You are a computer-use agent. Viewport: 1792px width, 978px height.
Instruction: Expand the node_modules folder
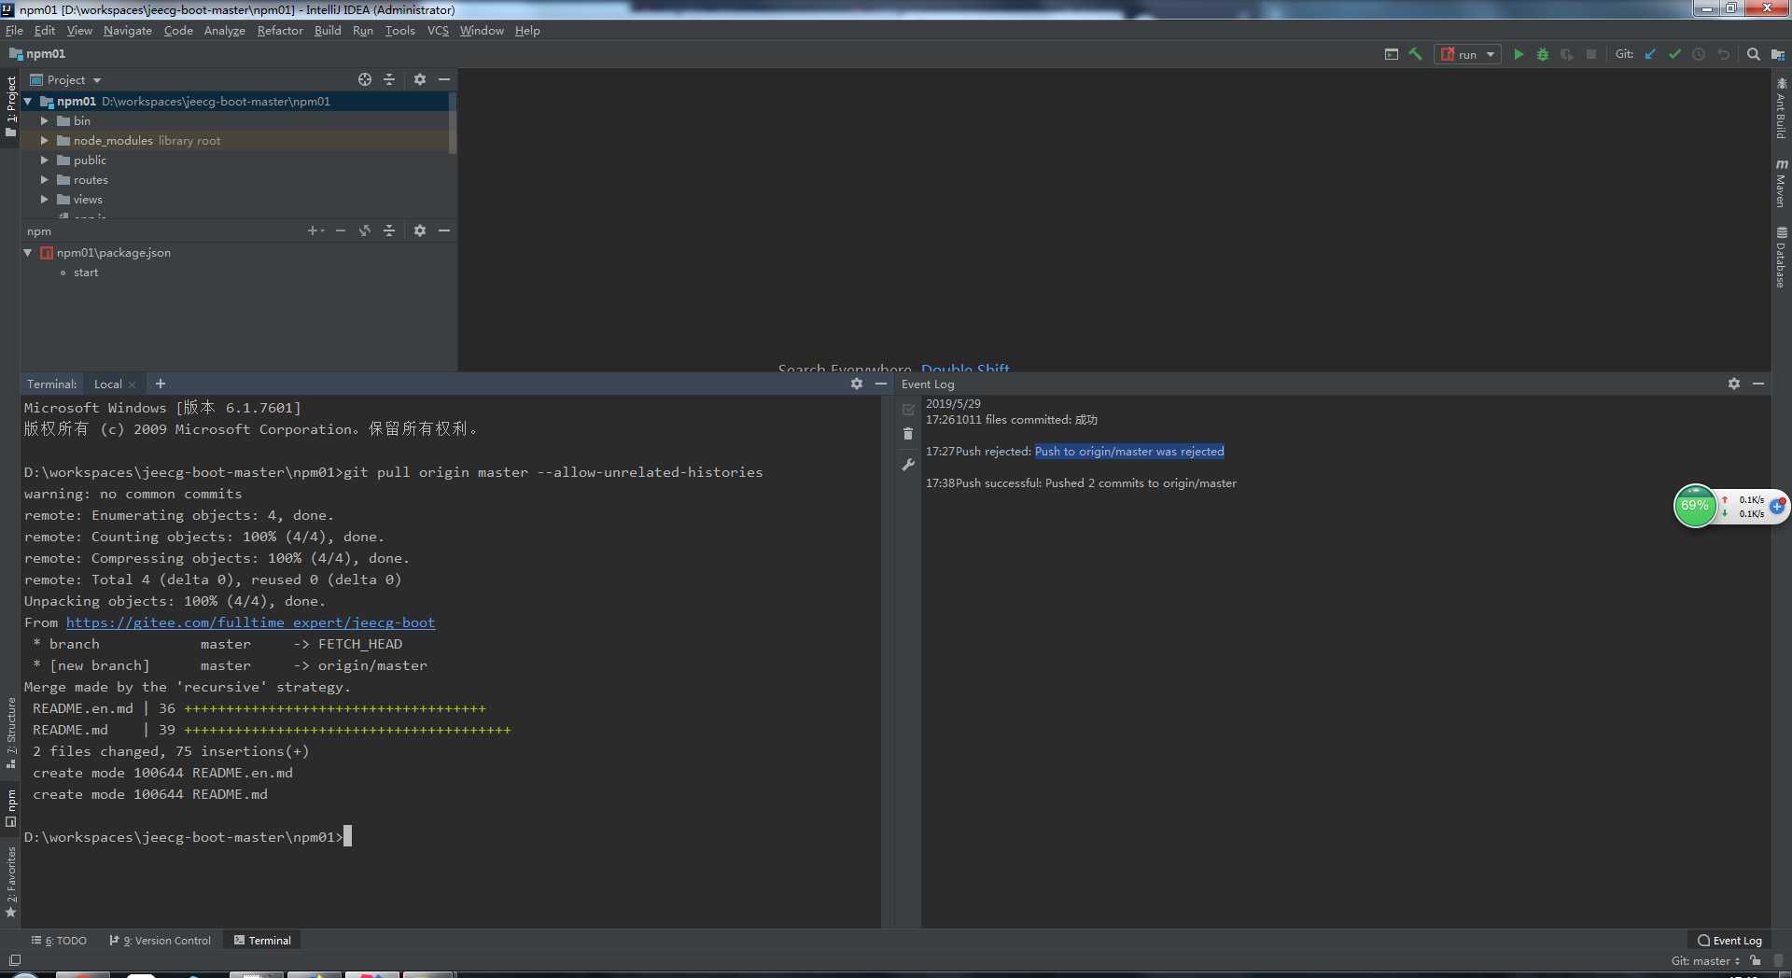44,140
